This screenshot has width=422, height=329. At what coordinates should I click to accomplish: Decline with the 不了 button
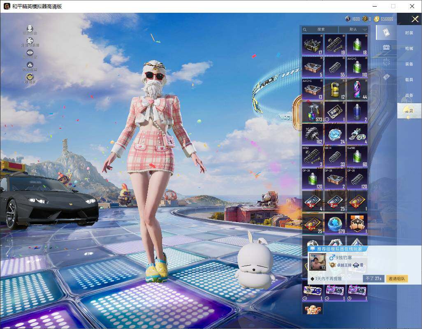[373, 279]
